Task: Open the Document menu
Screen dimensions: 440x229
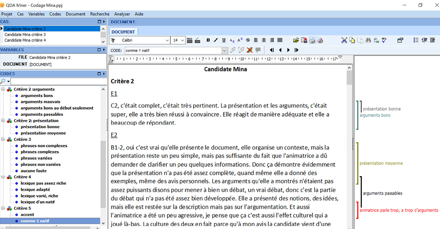Action: coord(76,14)
